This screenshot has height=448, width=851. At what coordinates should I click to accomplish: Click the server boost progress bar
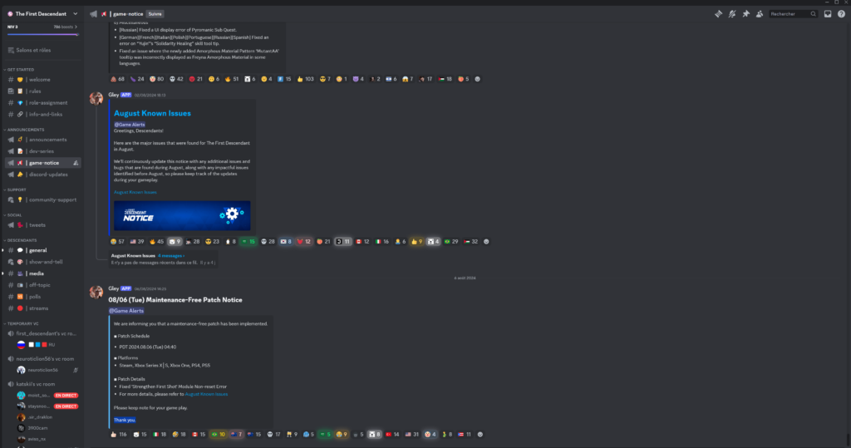click(42, 34)
